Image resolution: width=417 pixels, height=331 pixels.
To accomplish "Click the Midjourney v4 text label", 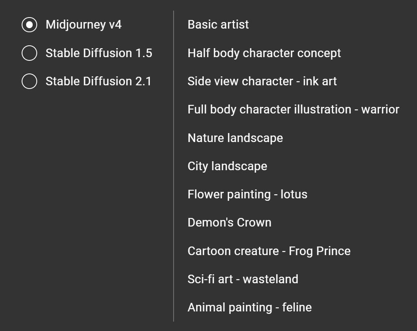I will 83,25.
